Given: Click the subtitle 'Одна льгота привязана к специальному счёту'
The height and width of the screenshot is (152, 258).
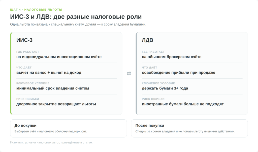Looking at the screenshot, I should point(78,25).
